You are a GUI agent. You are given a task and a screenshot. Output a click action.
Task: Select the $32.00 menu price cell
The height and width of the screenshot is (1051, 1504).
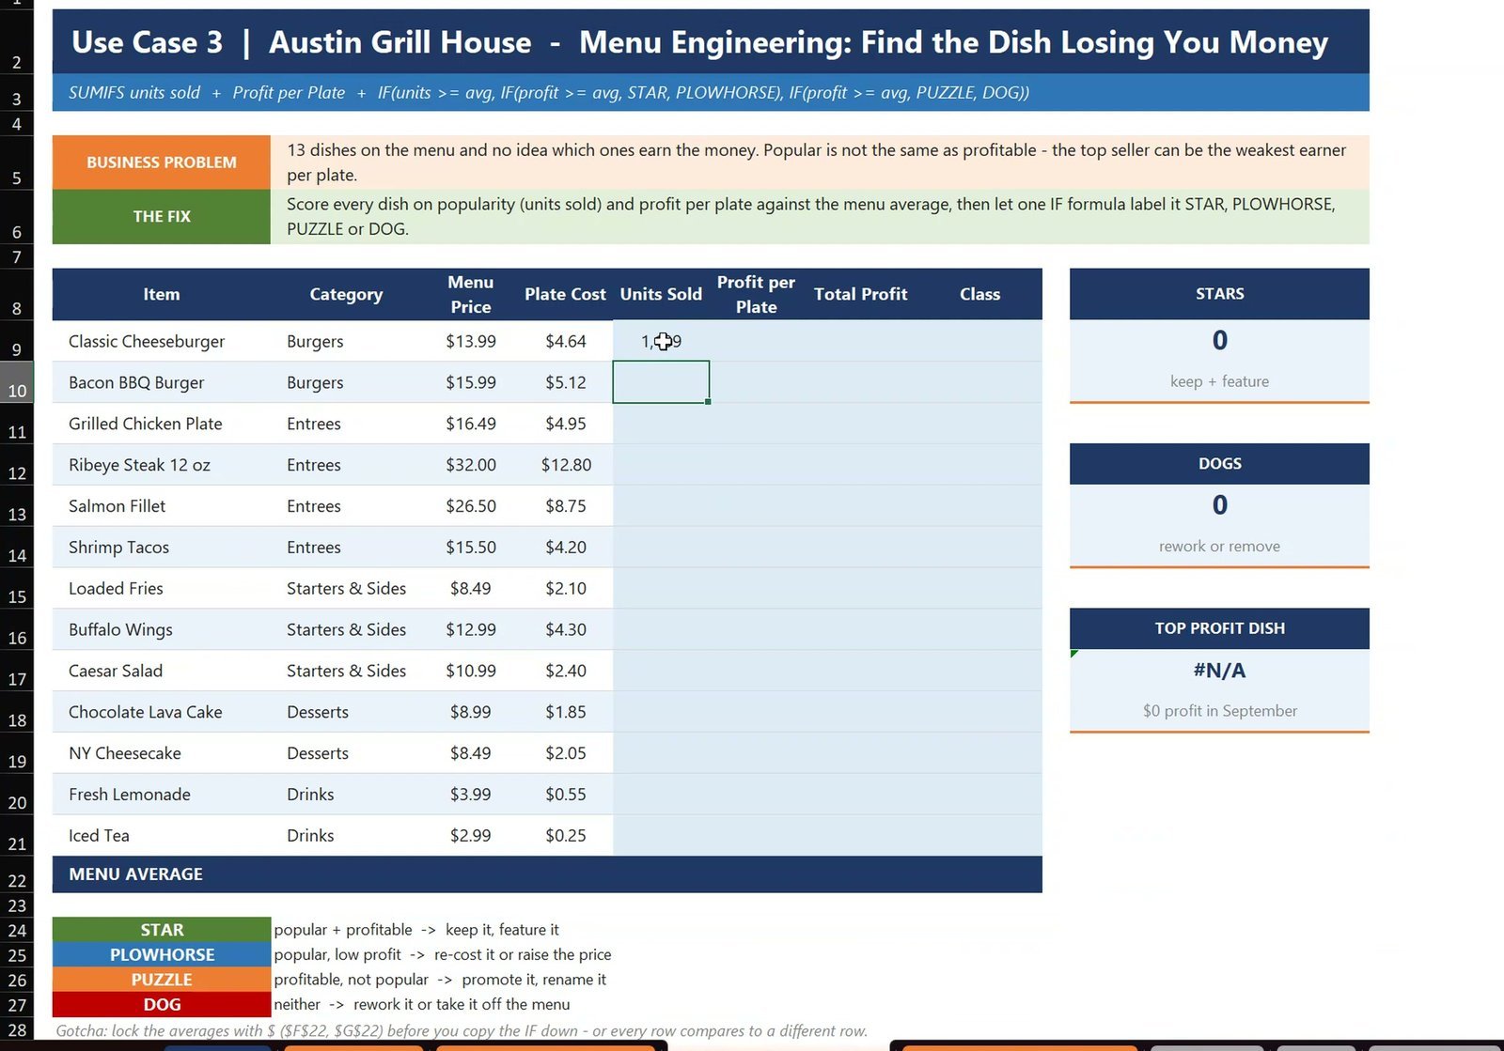click(x=471, y=465)
